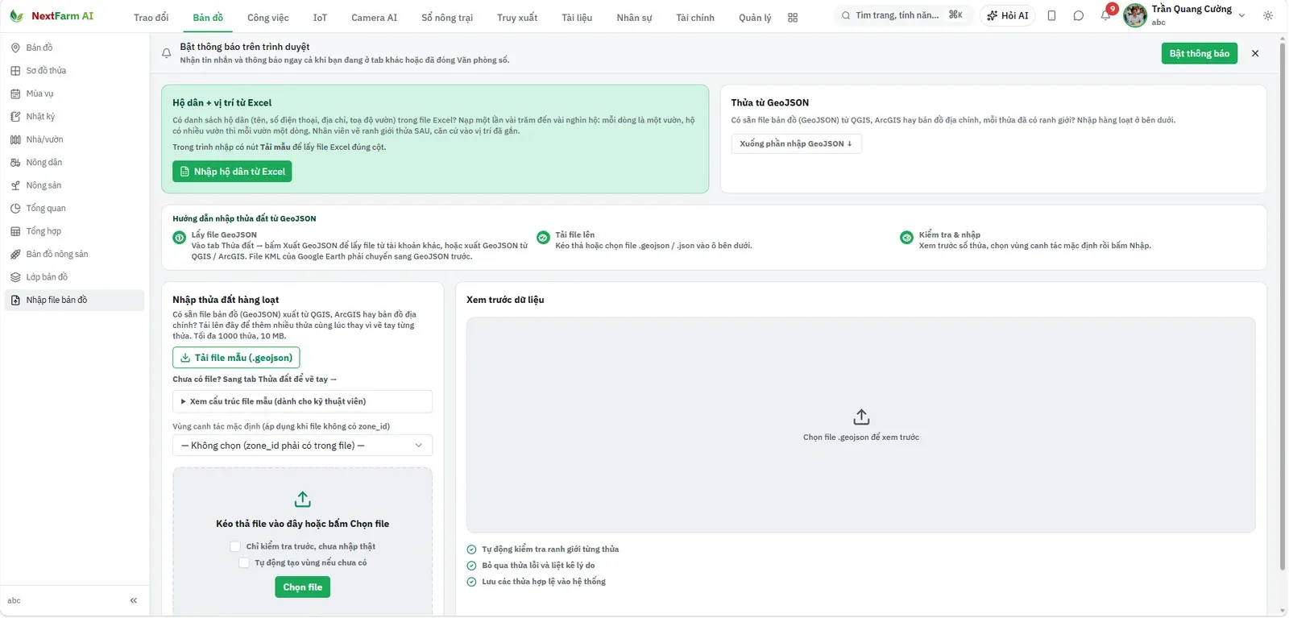Click 'Xuống phần nhập GeoJSON' button
This screenshot has width=1289, height=618.
(796, 143)
